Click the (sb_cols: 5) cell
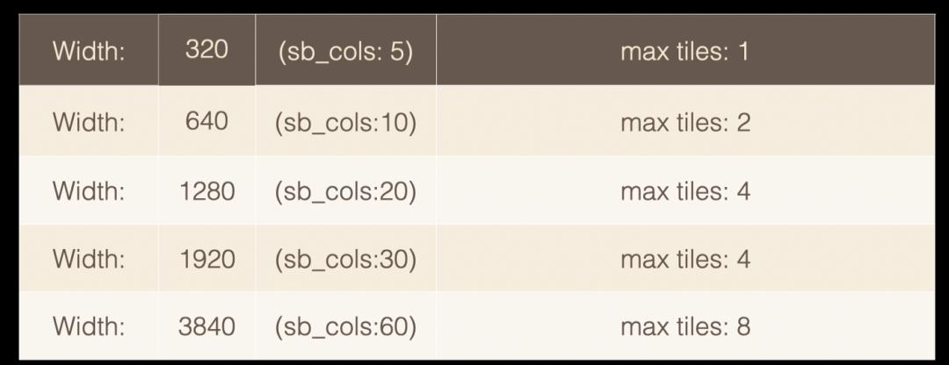 [x=345, y=51]
